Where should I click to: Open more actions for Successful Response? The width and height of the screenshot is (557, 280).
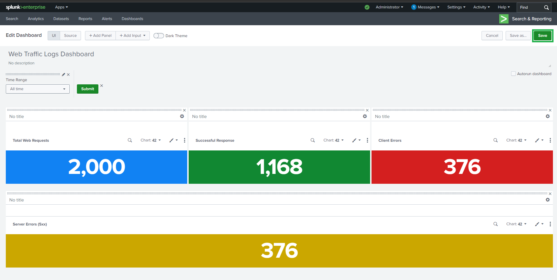(367, 140)
